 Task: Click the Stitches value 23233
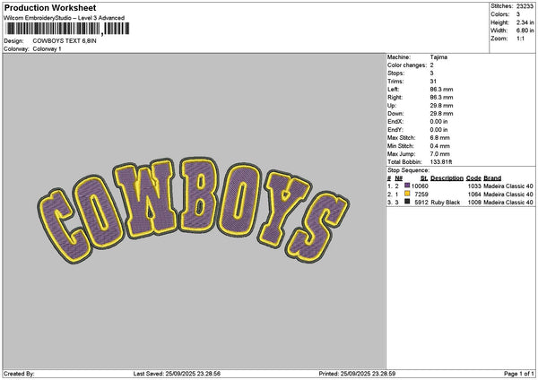click(525, 6)
